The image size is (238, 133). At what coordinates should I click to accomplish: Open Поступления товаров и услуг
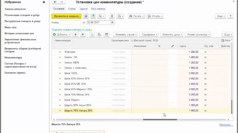click(x=22, y=21)
